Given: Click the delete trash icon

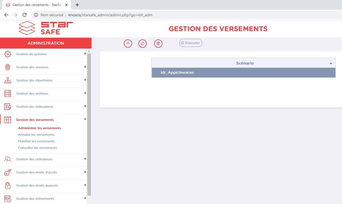Looking at the screenshot, I should (x=158, y=43).
